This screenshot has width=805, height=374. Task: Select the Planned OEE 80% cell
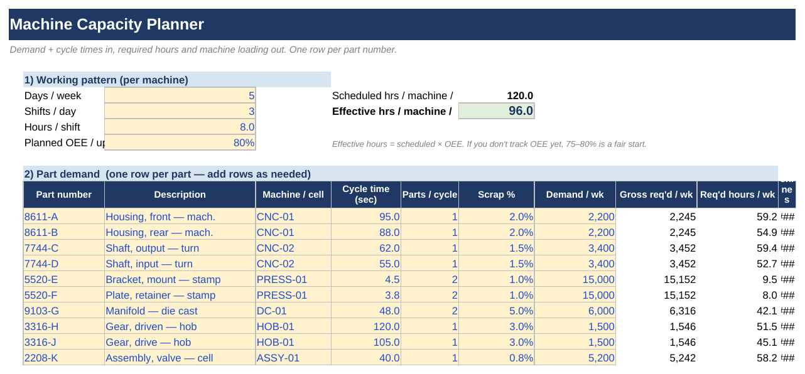click(x=180, y=142)
